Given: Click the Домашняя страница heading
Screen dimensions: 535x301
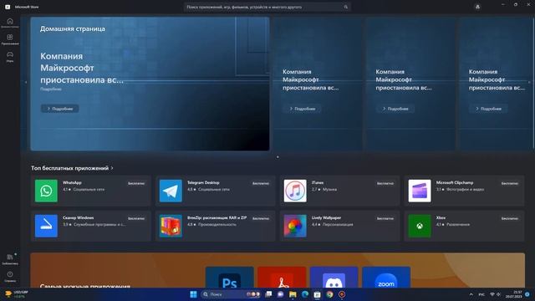Looking at the screenshot, I should pyautogui.click(x=73, y=28).
